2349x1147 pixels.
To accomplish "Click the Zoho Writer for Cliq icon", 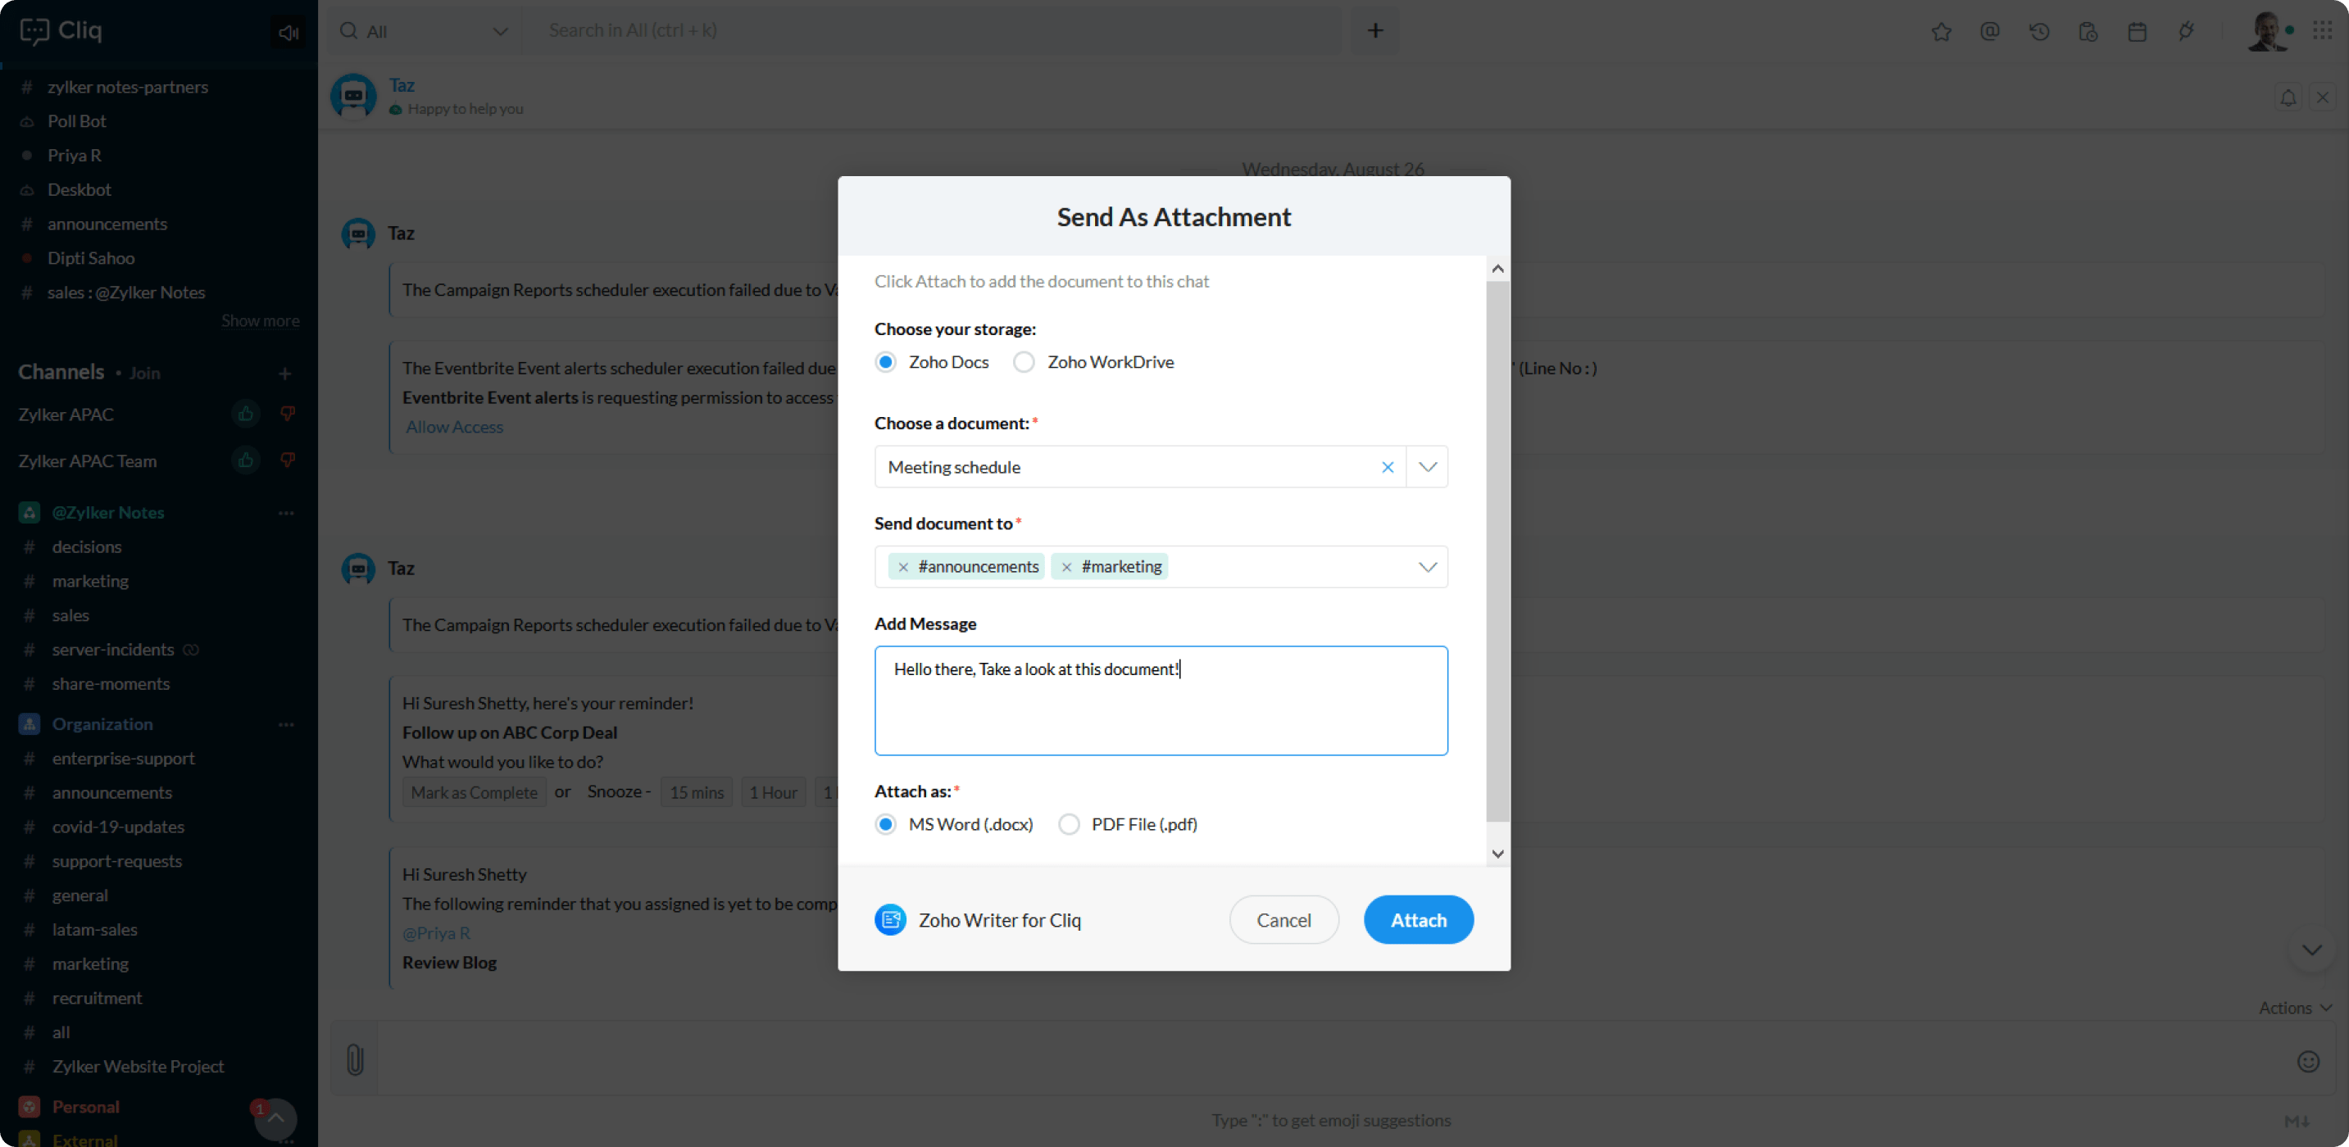I will (x=890, y=920).
